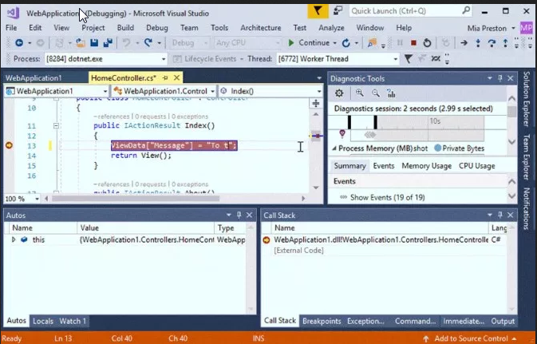Click the Quick Launch search field
This screenshot has height=344, width=537.
[x=411, y=11]
